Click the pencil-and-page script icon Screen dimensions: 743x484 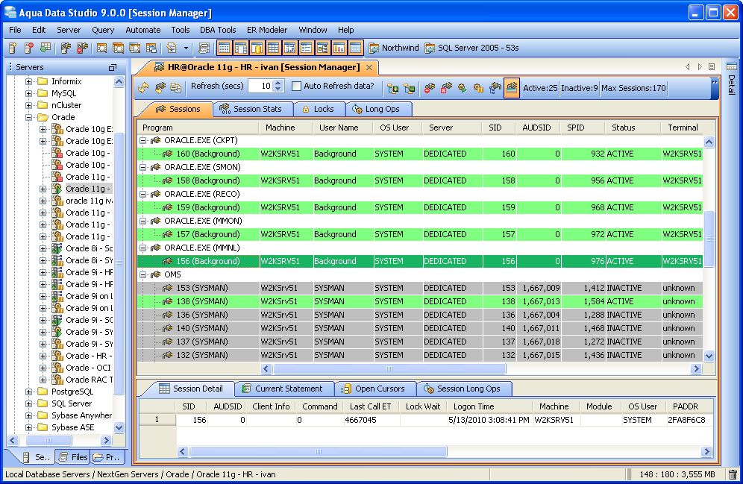coord(171,48)
